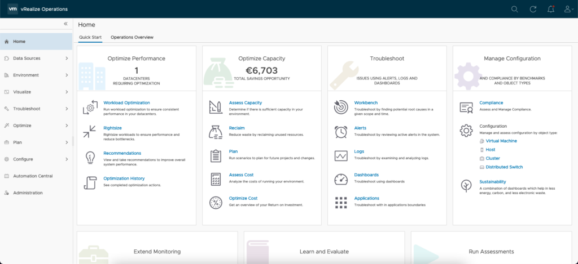Expand the Configure sidebar chevron

(x=67, y=159)
